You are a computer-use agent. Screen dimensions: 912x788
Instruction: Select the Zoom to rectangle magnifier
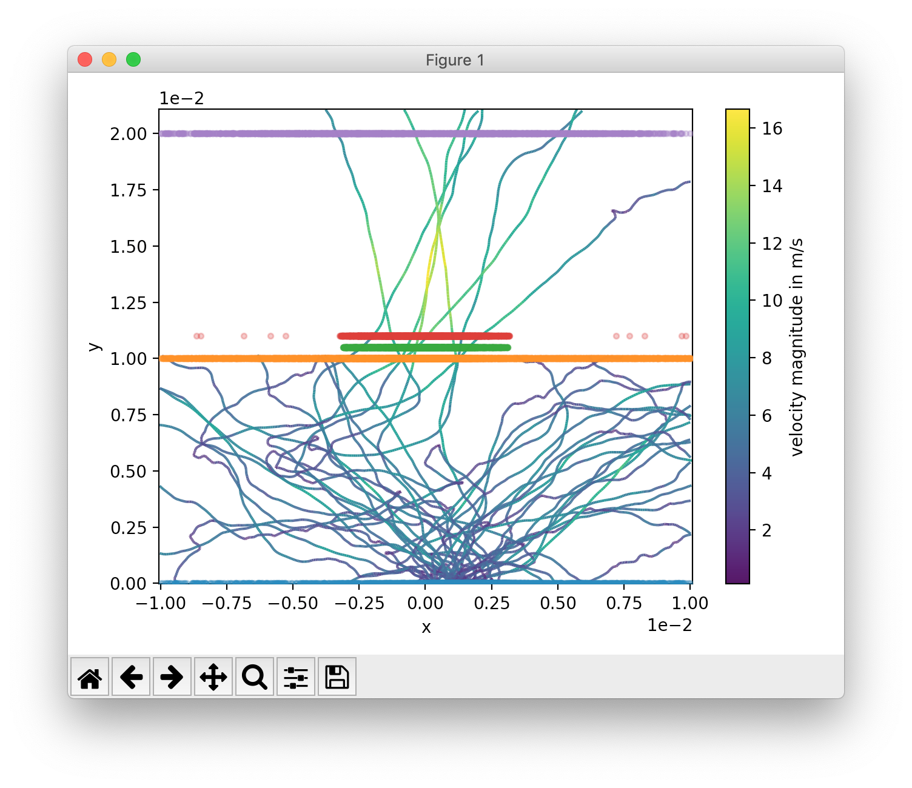click(x=255, y=676)
